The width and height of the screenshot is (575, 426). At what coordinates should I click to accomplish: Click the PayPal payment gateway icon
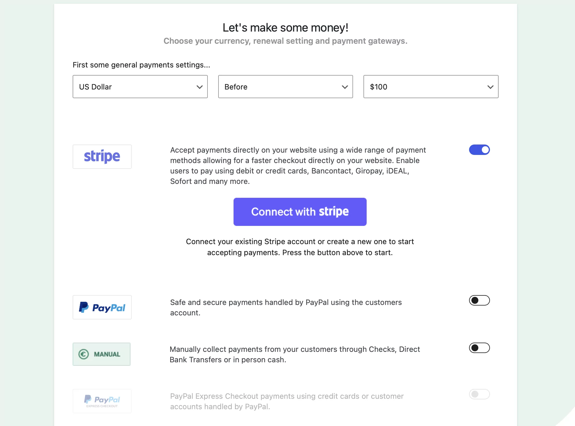[102, 307]
